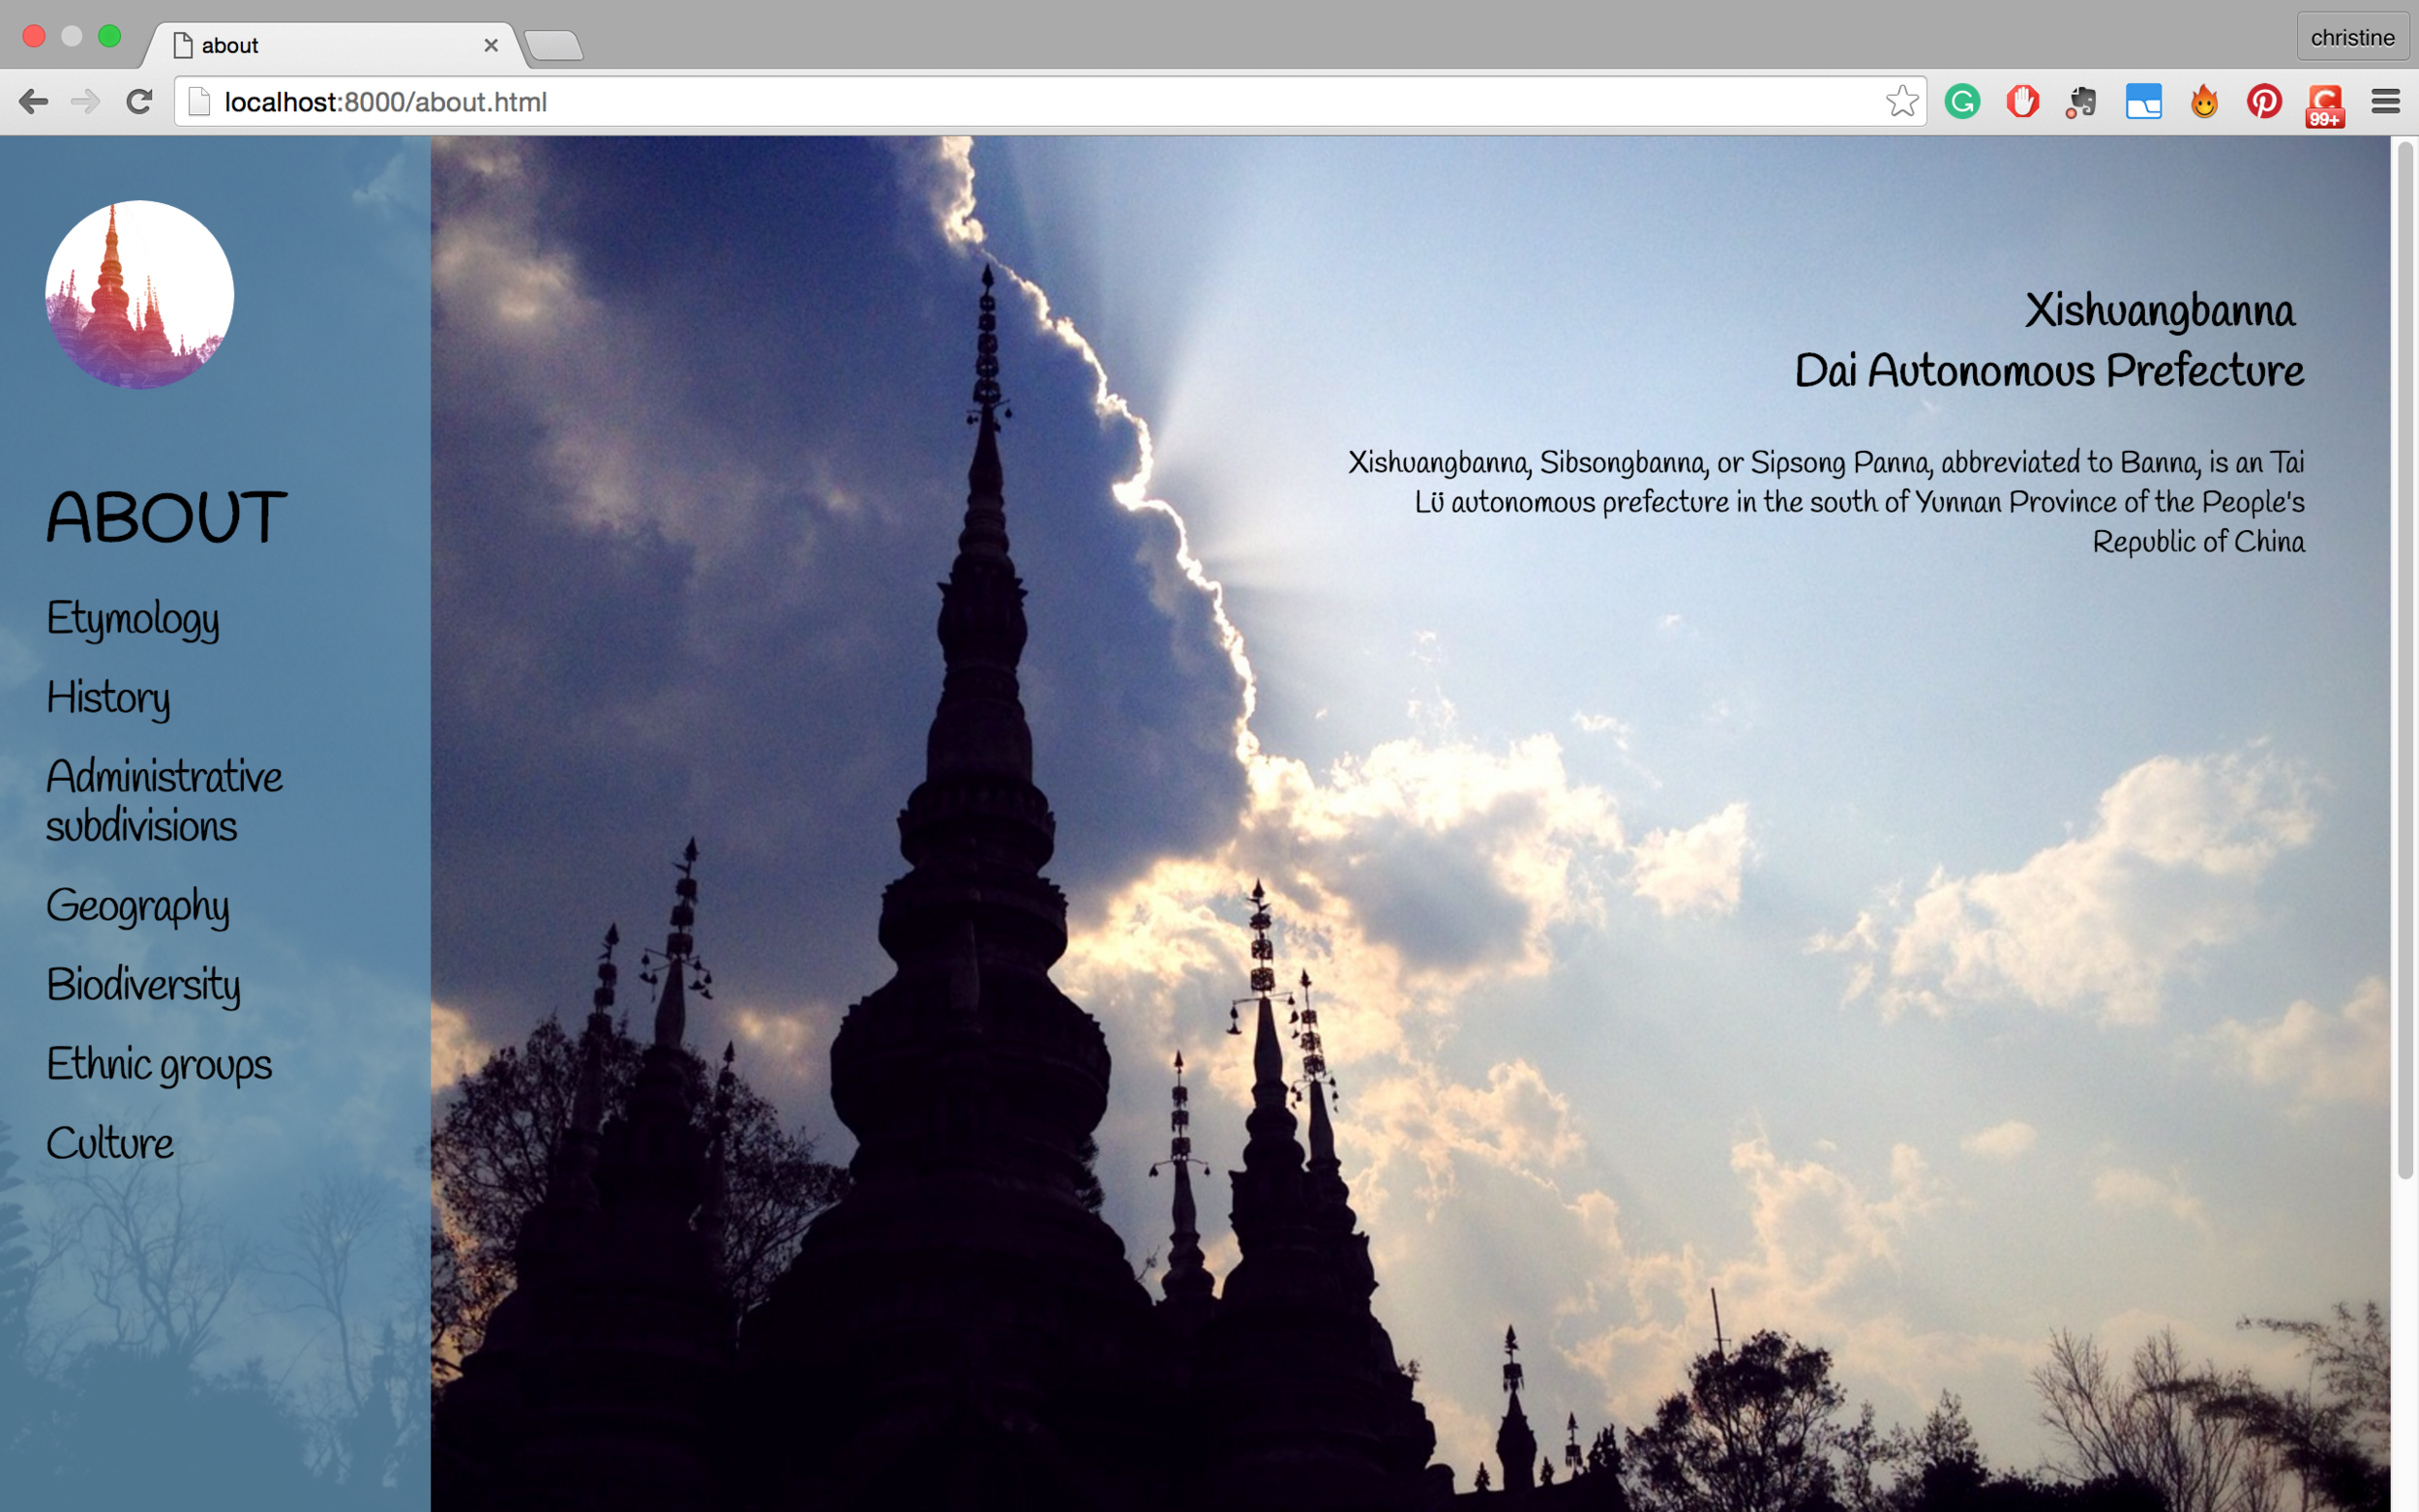Open the flame face extension icon

click(x=2204, y=102)
